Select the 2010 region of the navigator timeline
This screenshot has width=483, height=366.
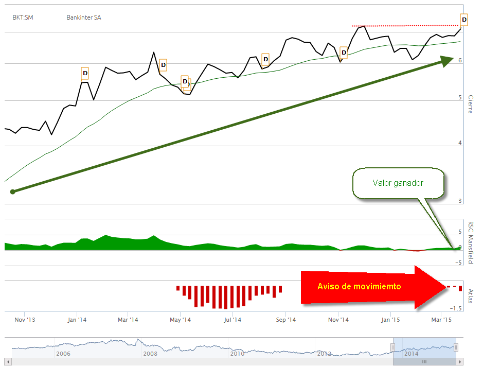click(237, 354)
